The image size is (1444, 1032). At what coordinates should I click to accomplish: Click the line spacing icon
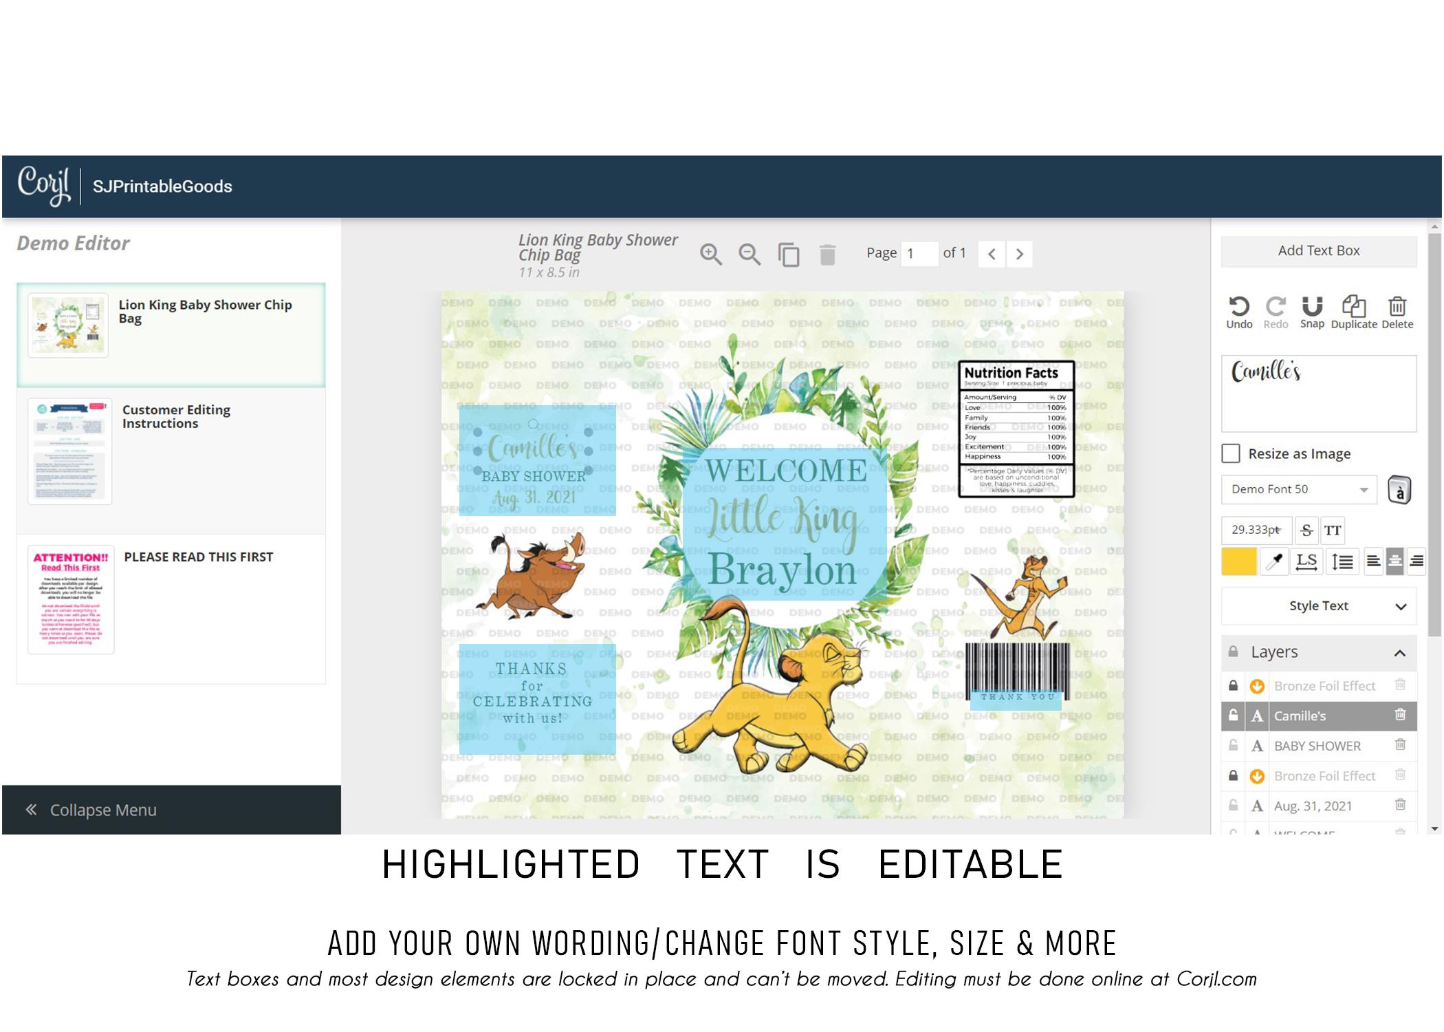click(1342, 561)
